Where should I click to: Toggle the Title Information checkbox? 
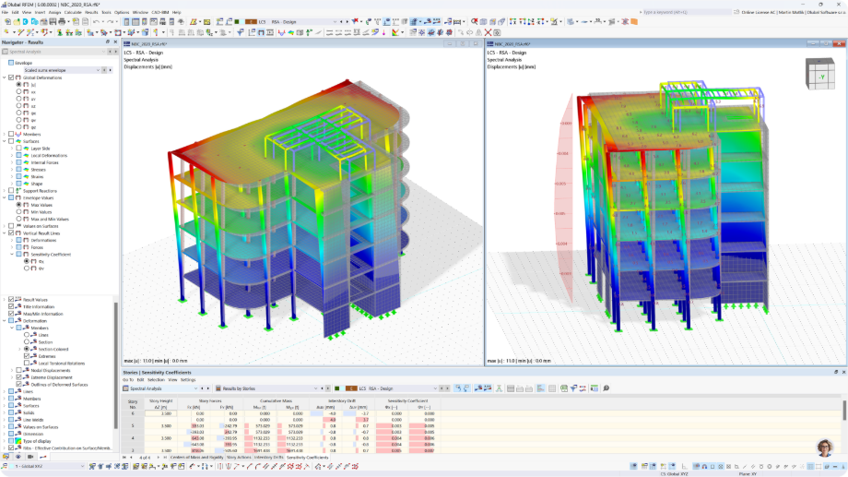[11, 306]
